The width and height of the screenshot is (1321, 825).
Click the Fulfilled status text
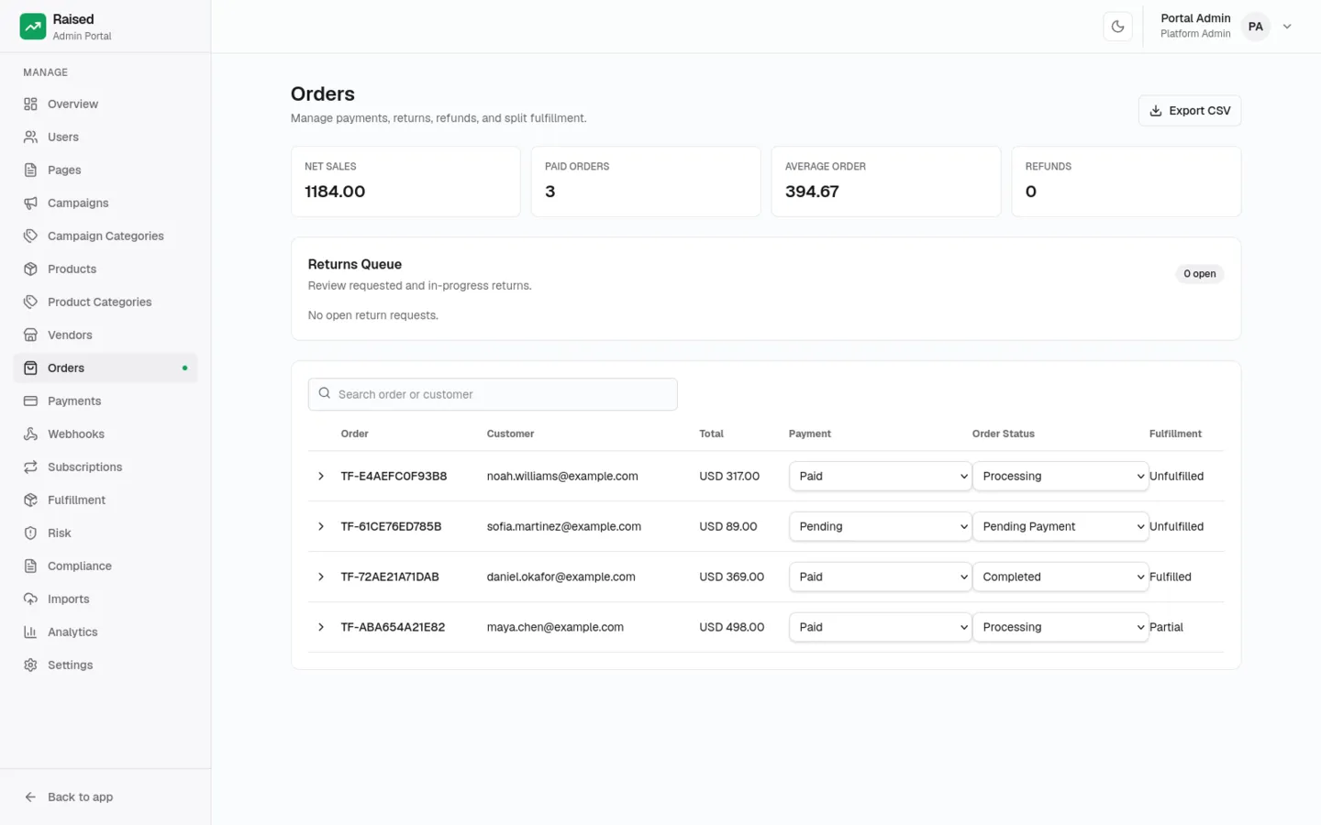1171,577
